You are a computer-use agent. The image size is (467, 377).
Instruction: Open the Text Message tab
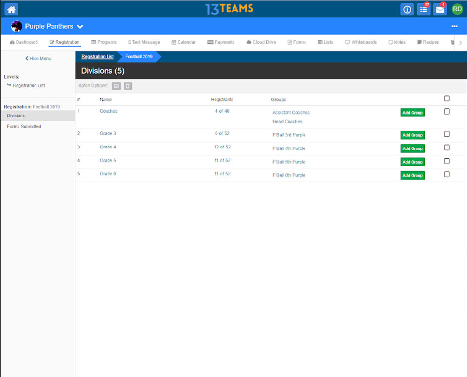click(x=144, y=42)
